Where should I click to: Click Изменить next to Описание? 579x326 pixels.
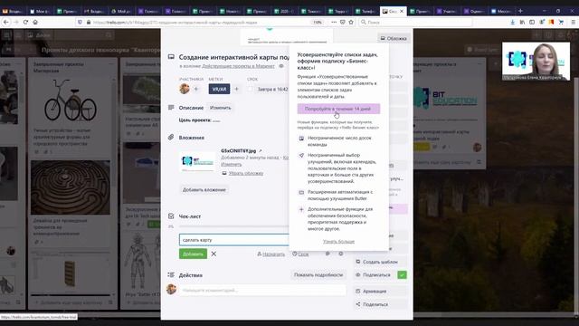220,108
